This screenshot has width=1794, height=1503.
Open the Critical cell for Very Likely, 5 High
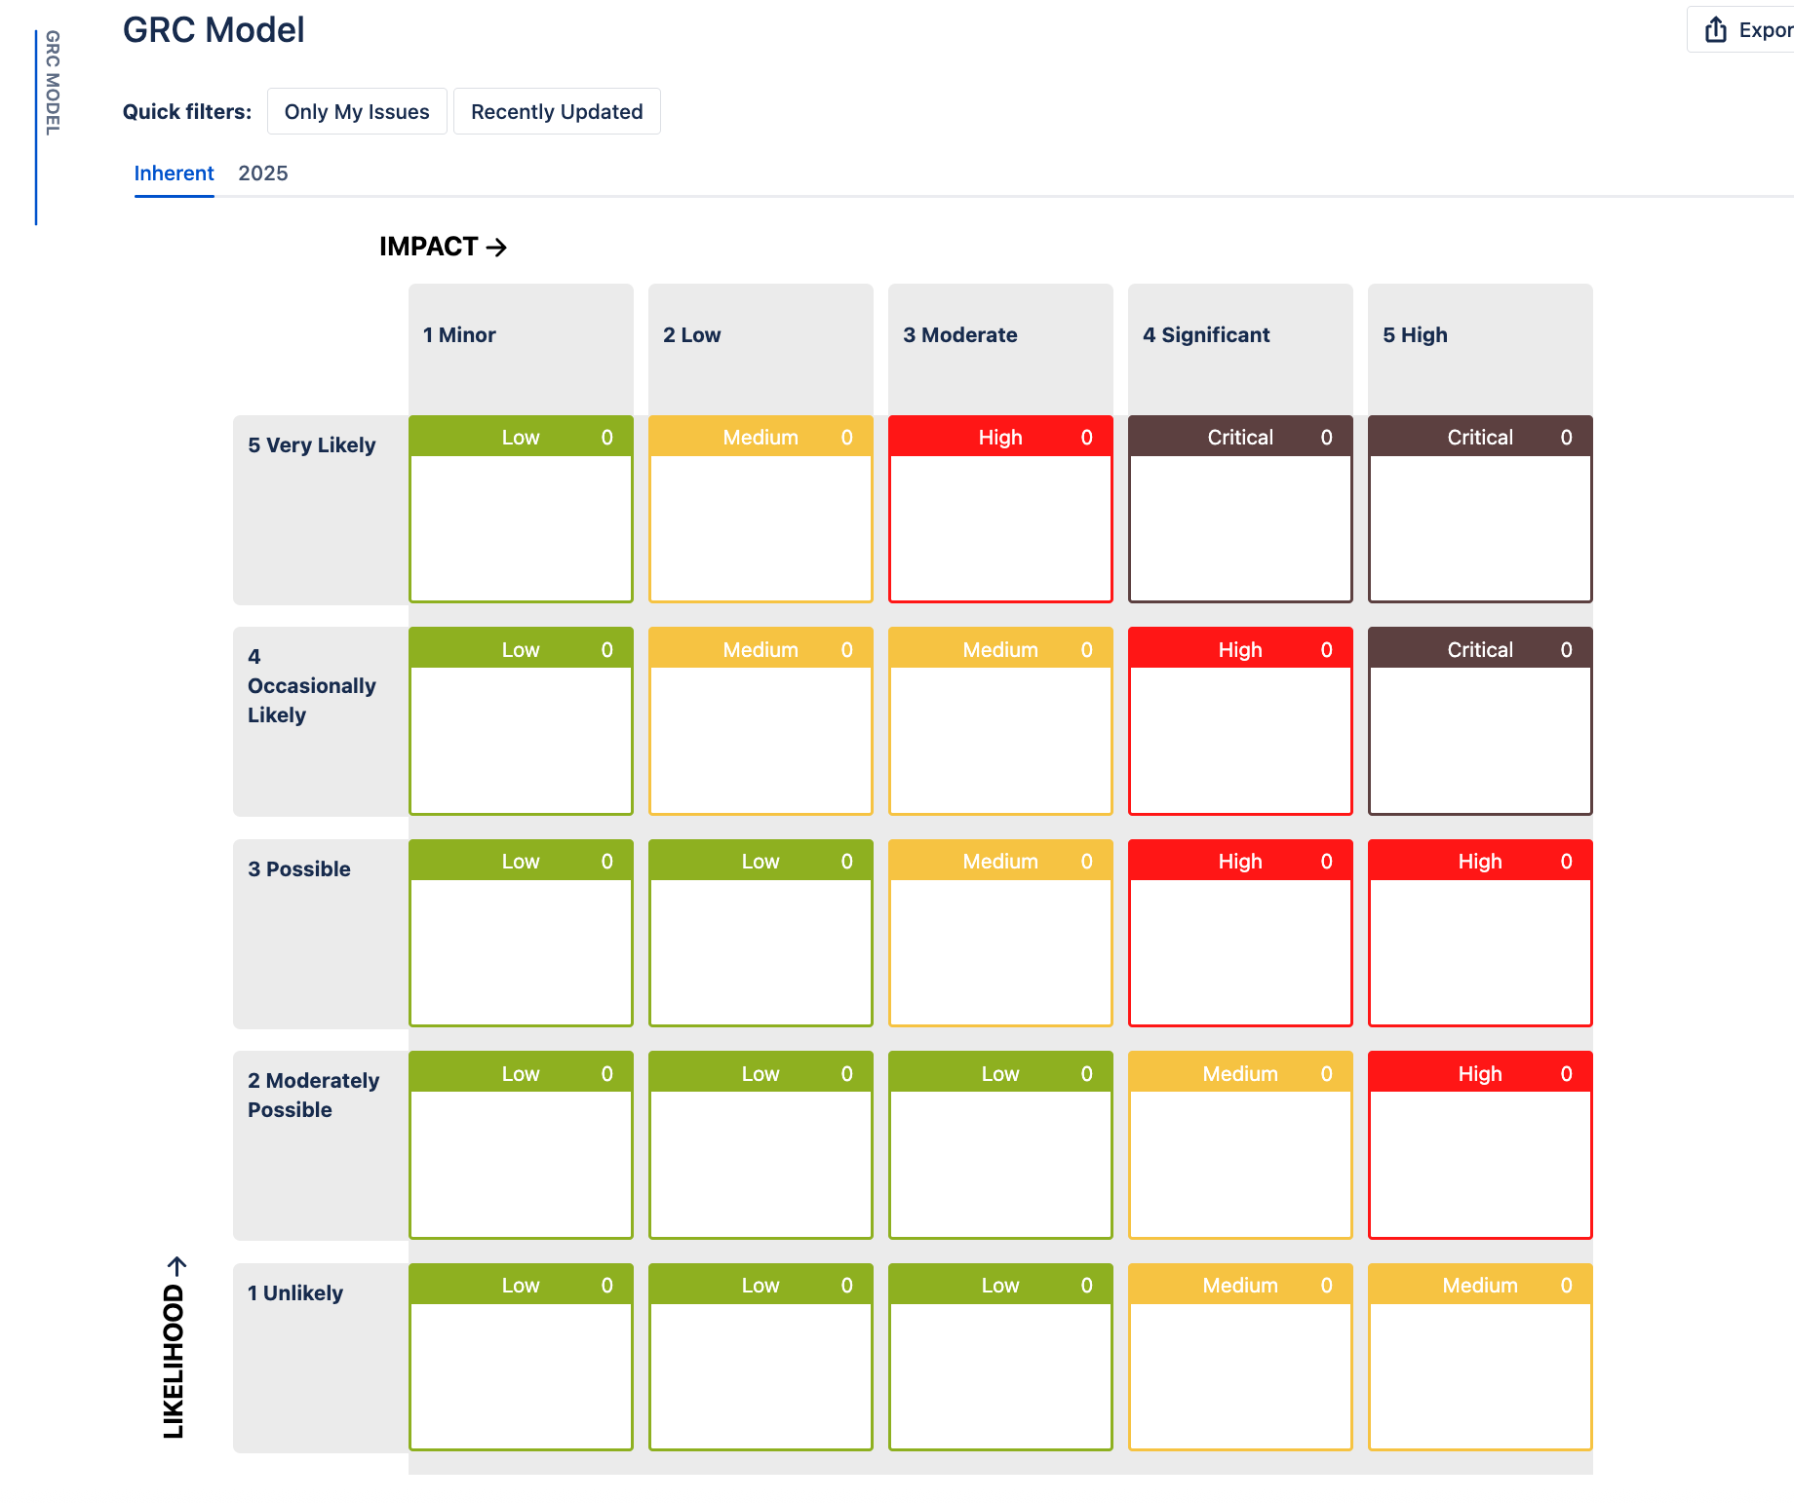pyautogui.click(x=1480, y=509)
